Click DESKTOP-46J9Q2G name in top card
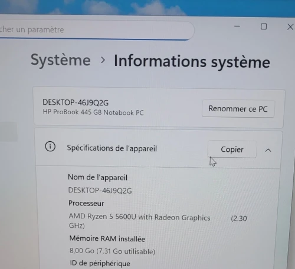The height and width of the screenshot is (269, 295). point(76,102)
